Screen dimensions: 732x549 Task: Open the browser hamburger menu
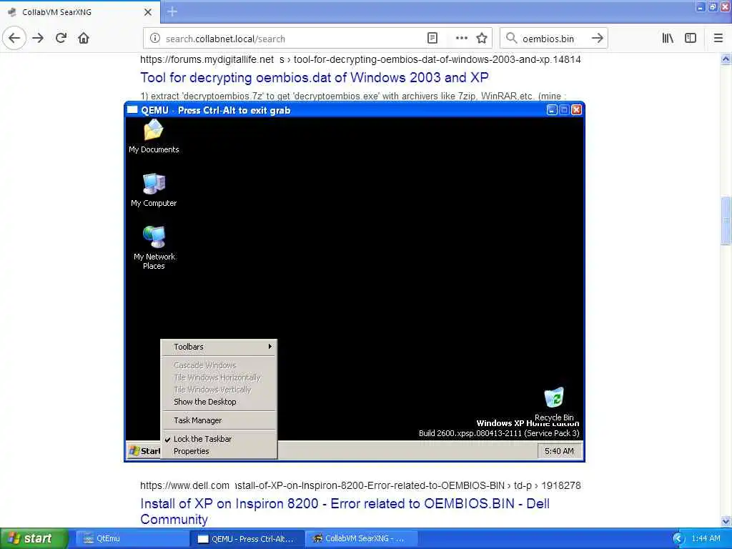(x=718, y=39)
